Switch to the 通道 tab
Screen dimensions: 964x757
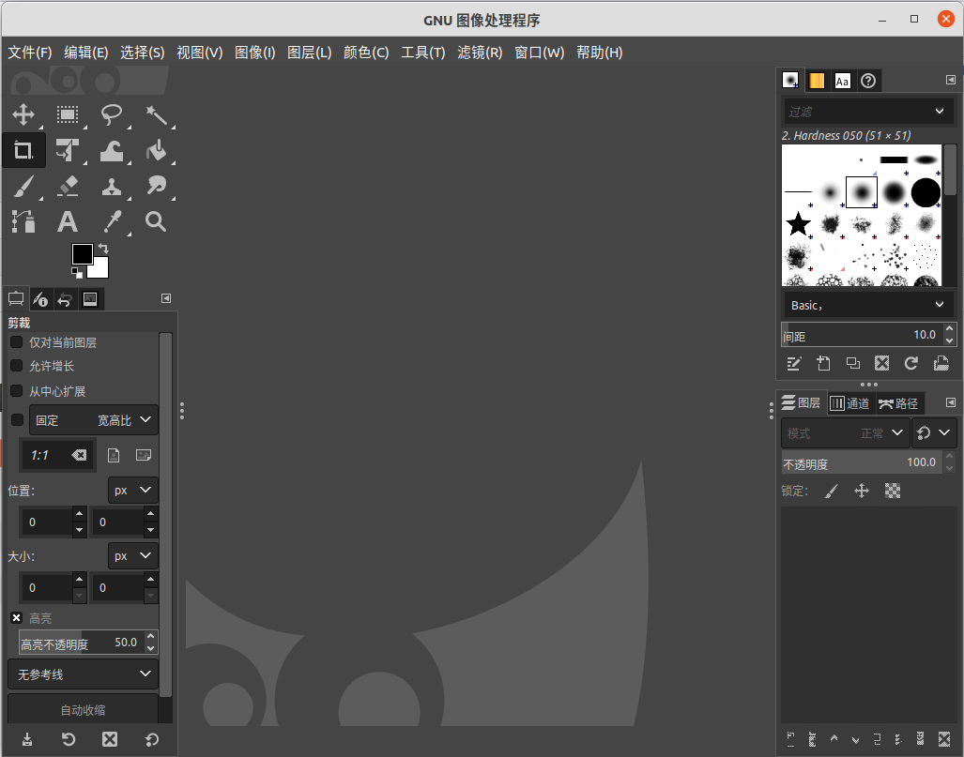(850, 403)
